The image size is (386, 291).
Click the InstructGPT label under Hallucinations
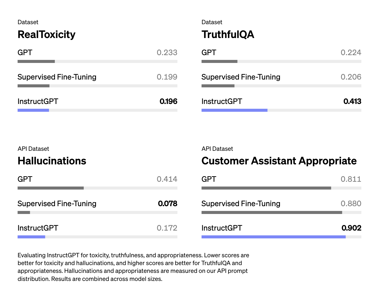pyautogui.click(x=38, y=228)
